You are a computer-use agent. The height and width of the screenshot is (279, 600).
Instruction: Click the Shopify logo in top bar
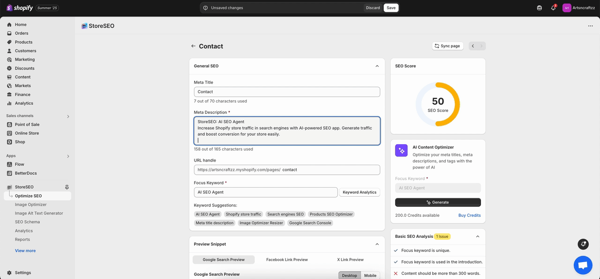click(x=20, y=7)
